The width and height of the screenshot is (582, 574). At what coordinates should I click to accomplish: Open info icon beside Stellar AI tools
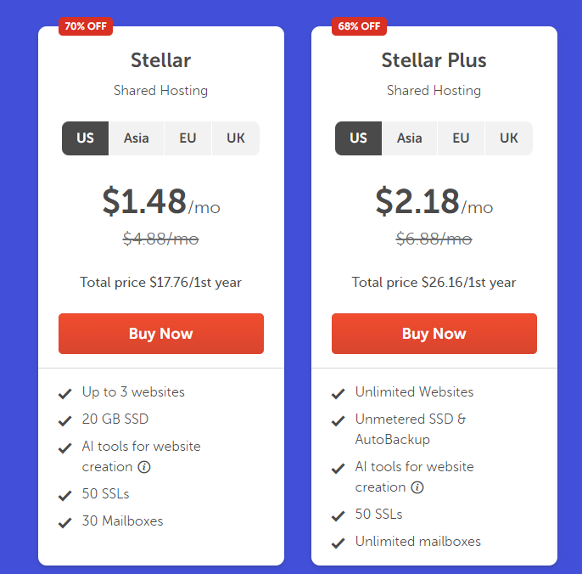click(x=144, y=467)
